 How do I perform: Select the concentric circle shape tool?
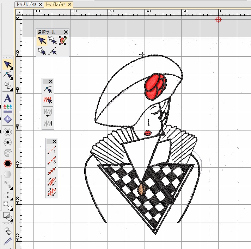point(8,132)
